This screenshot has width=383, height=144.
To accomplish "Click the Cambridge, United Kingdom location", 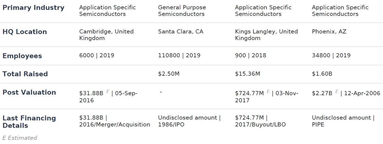I will click(x=106, y=35).
